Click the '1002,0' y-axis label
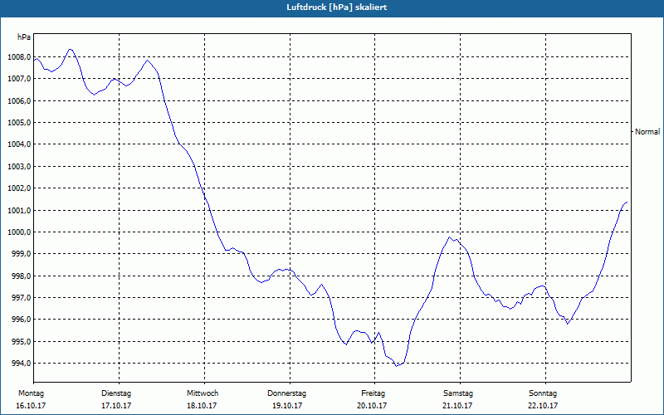This screenshot has width=664, height=415. 19,188
